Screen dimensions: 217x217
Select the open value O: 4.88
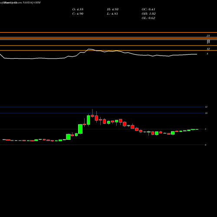[x=78, y=10]
